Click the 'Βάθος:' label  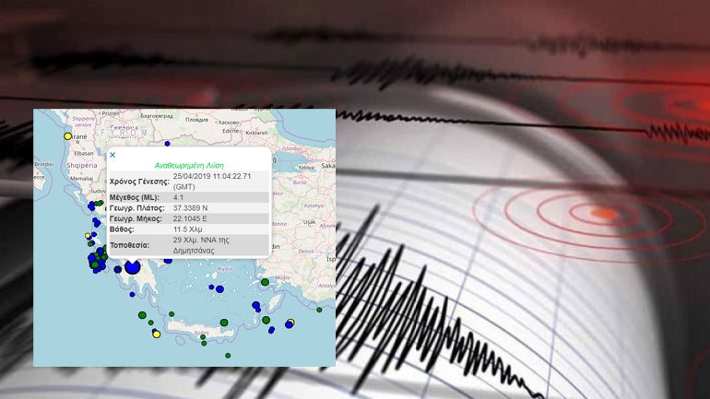pos(122,229)
